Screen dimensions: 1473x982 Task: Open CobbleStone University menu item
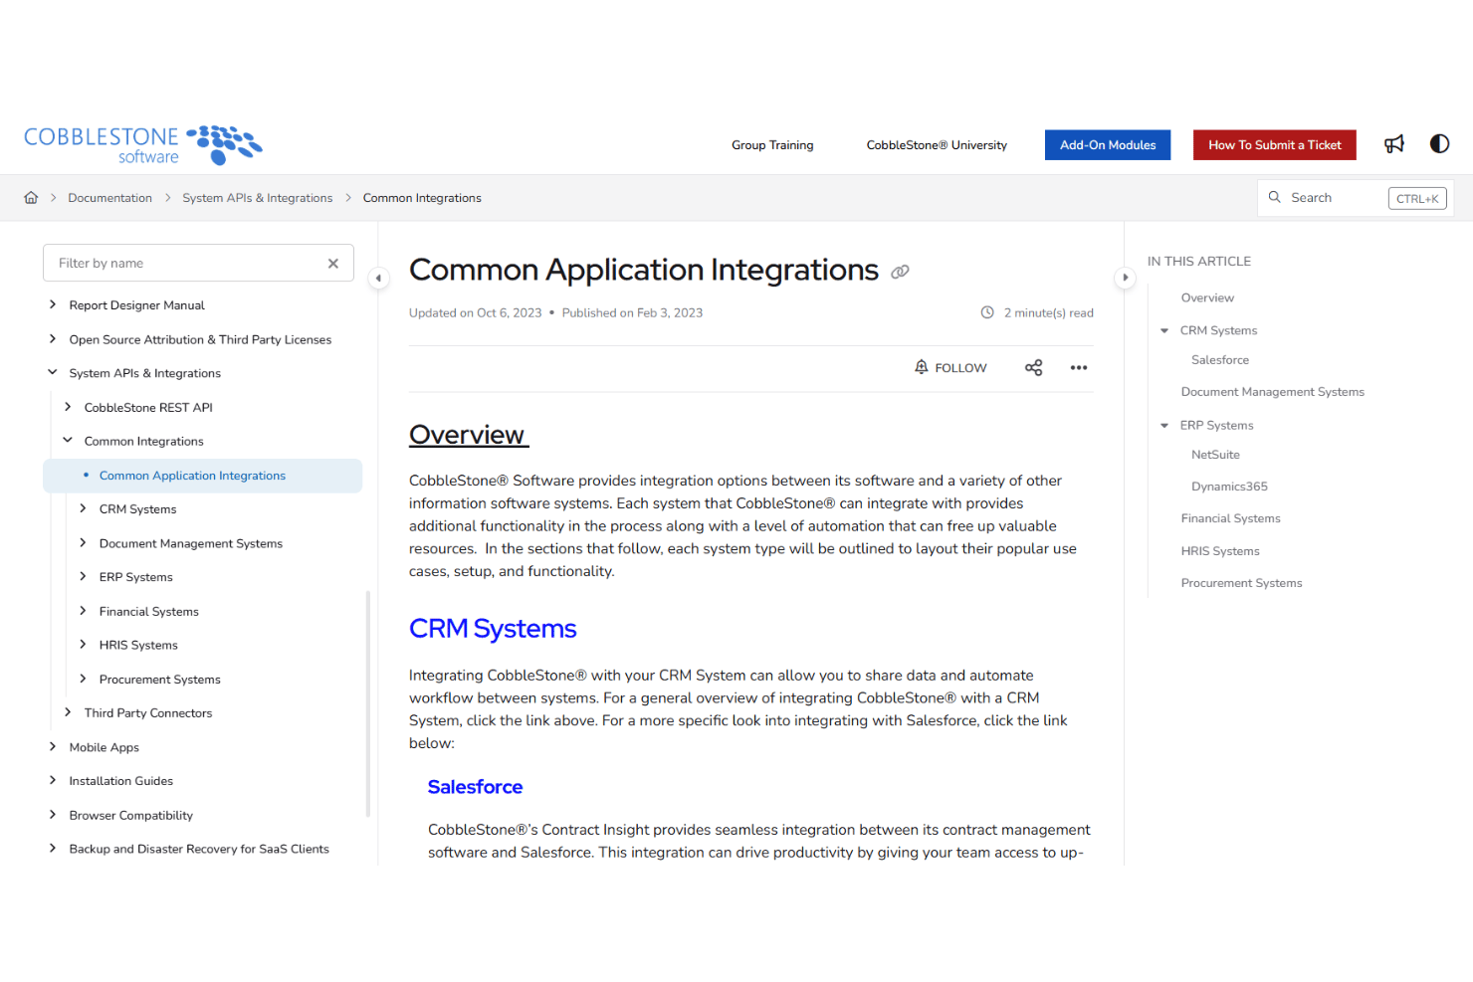(x=937, y=145)
